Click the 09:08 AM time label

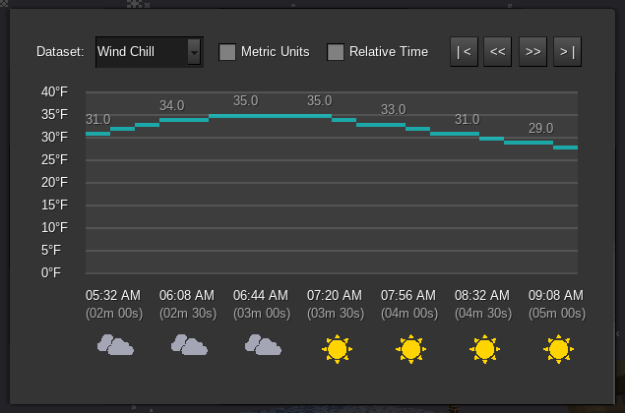pos(556,295)
